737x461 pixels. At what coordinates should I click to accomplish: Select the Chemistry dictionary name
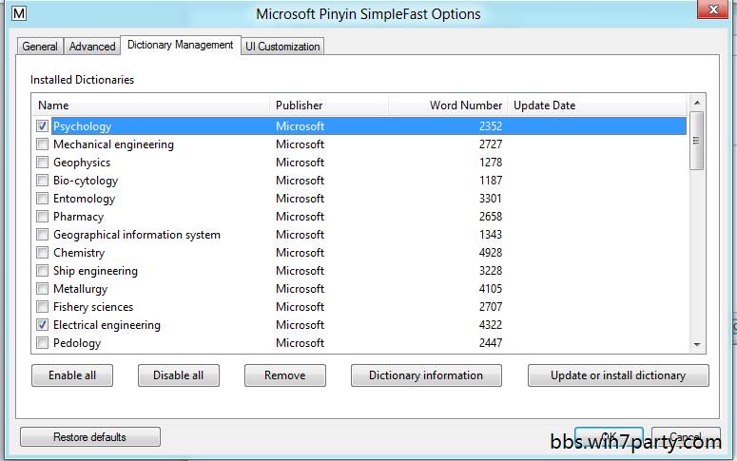79,253
